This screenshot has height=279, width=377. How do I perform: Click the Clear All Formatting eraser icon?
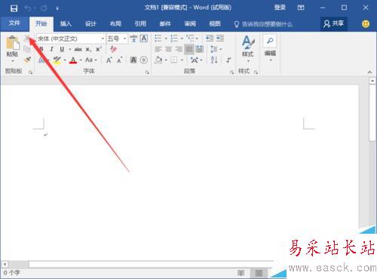pyautogui.click(x=113, y=49)
